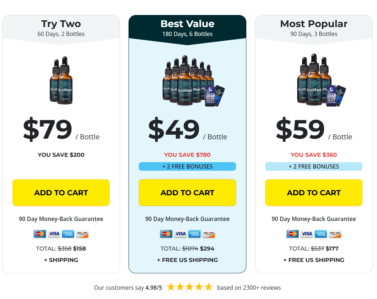Add the two-bottle package to cart
The width and height of the screenshot is (377, 299).
61,193
